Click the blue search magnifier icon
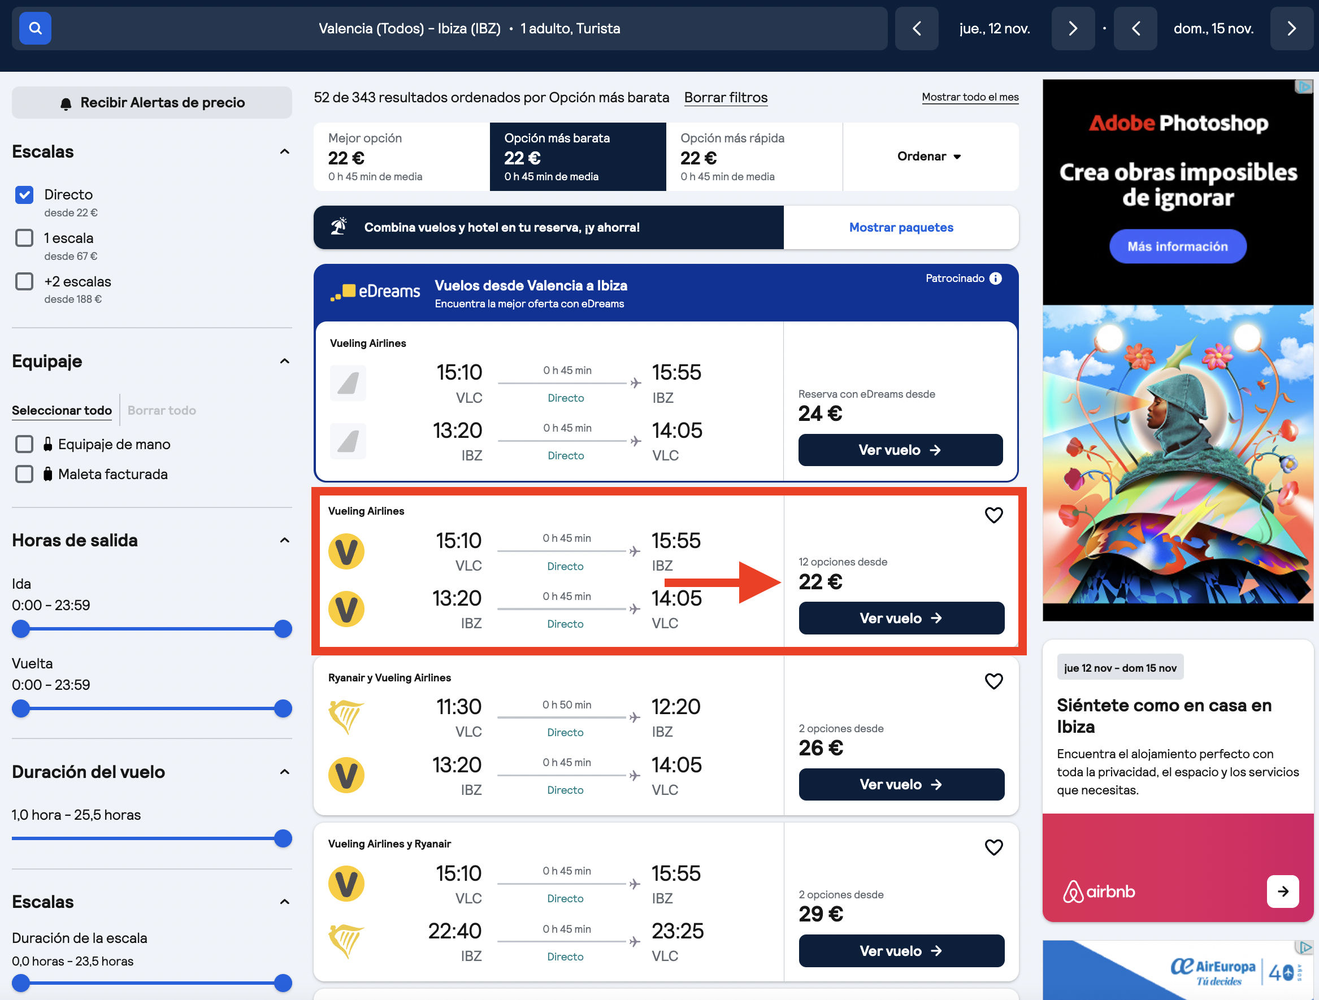The image size is (1319, 1000). point(35,28)
